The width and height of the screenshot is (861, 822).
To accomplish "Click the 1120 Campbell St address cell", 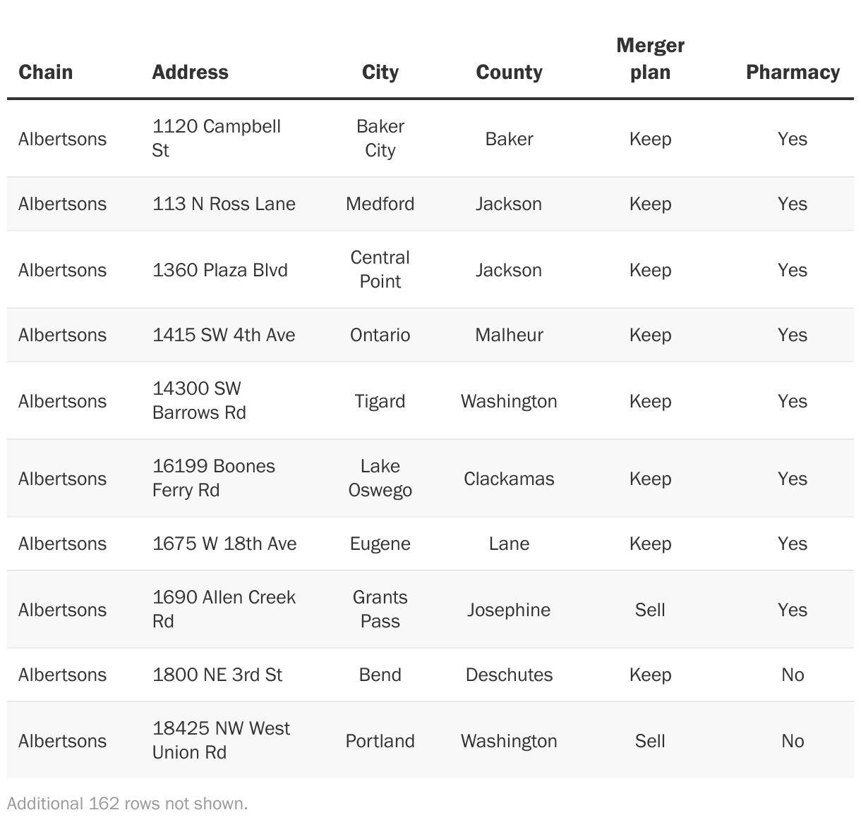I will coord(217,138).
